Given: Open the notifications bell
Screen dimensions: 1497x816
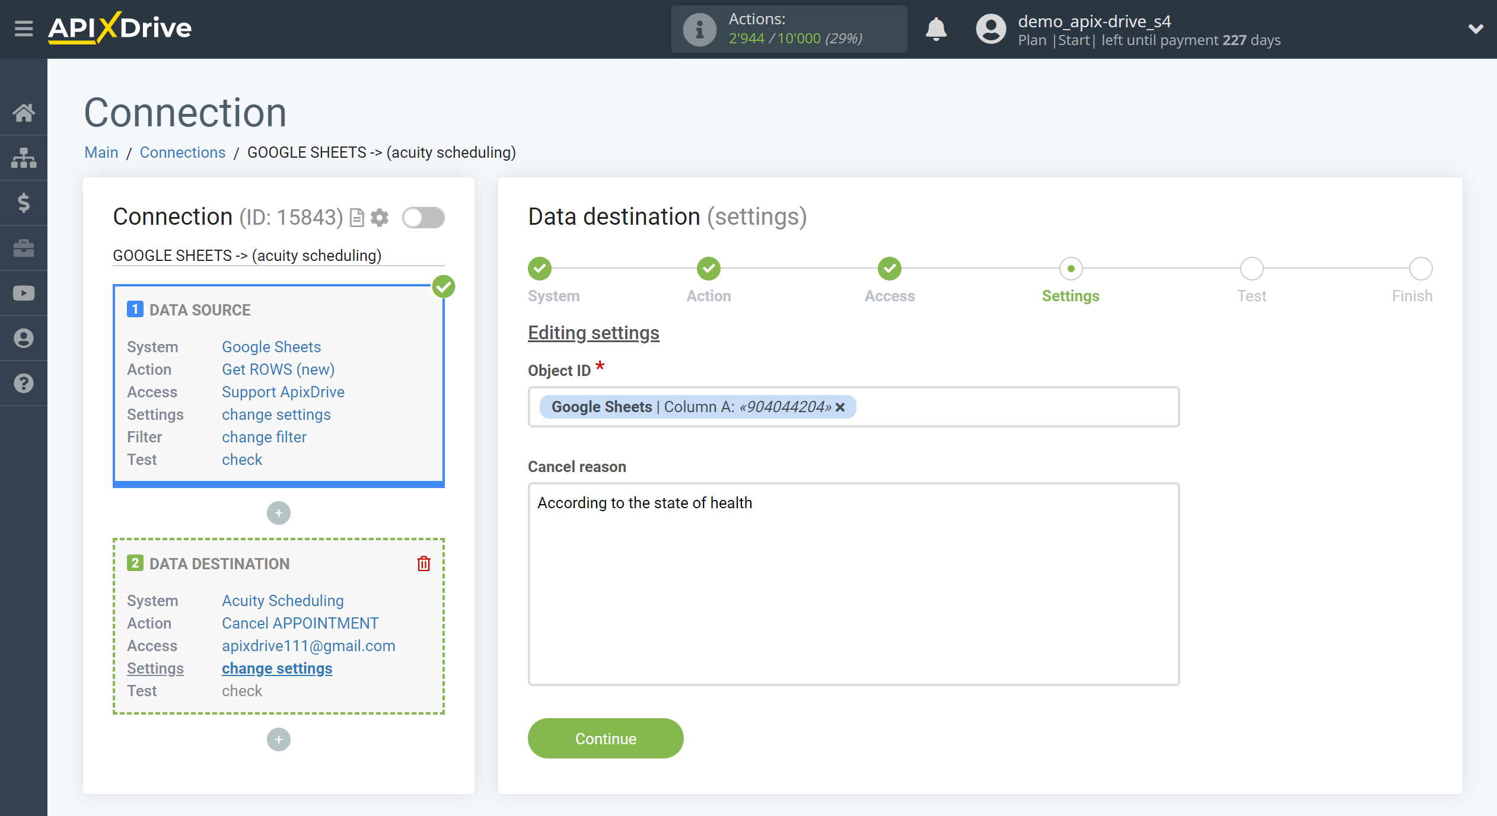Looking at the screenshot, I should (936, 29).
